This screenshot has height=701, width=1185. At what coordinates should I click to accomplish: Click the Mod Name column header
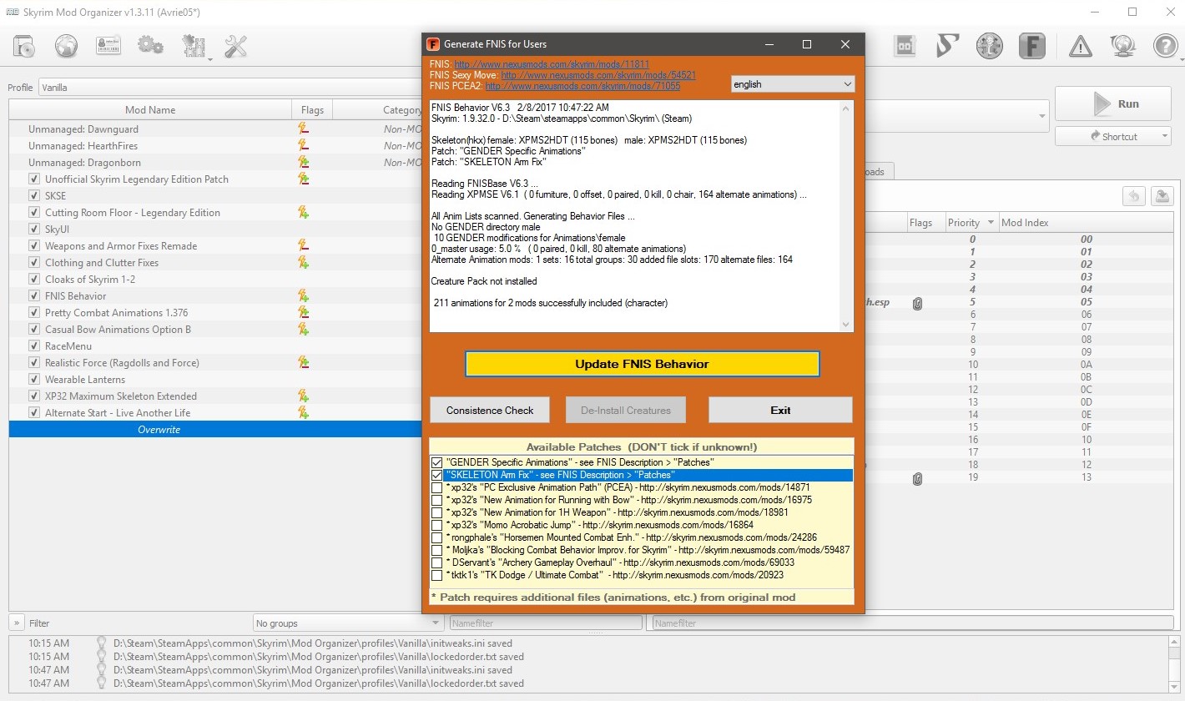click(150, 110)
